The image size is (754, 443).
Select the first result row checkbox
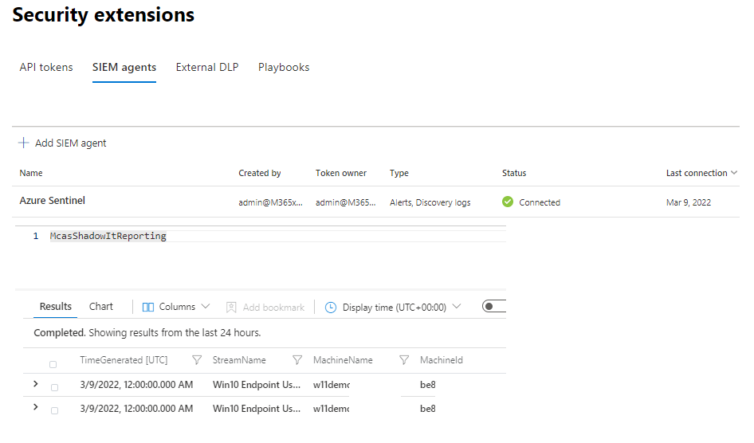(54, 387)
